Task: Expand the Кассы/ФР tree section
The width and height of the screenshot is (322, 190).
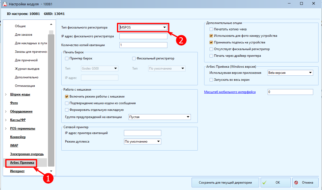Action: [6, 120]
